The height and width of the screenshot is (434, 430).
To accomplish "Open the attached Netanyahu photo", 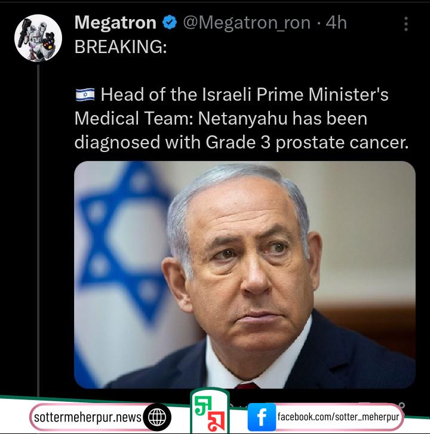I will pyautogui.click(x=244, y=274).
